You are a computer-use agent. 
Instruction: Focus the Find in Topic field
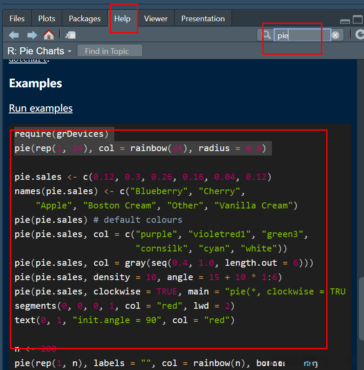pyautogui.click(x=109, y=51)
